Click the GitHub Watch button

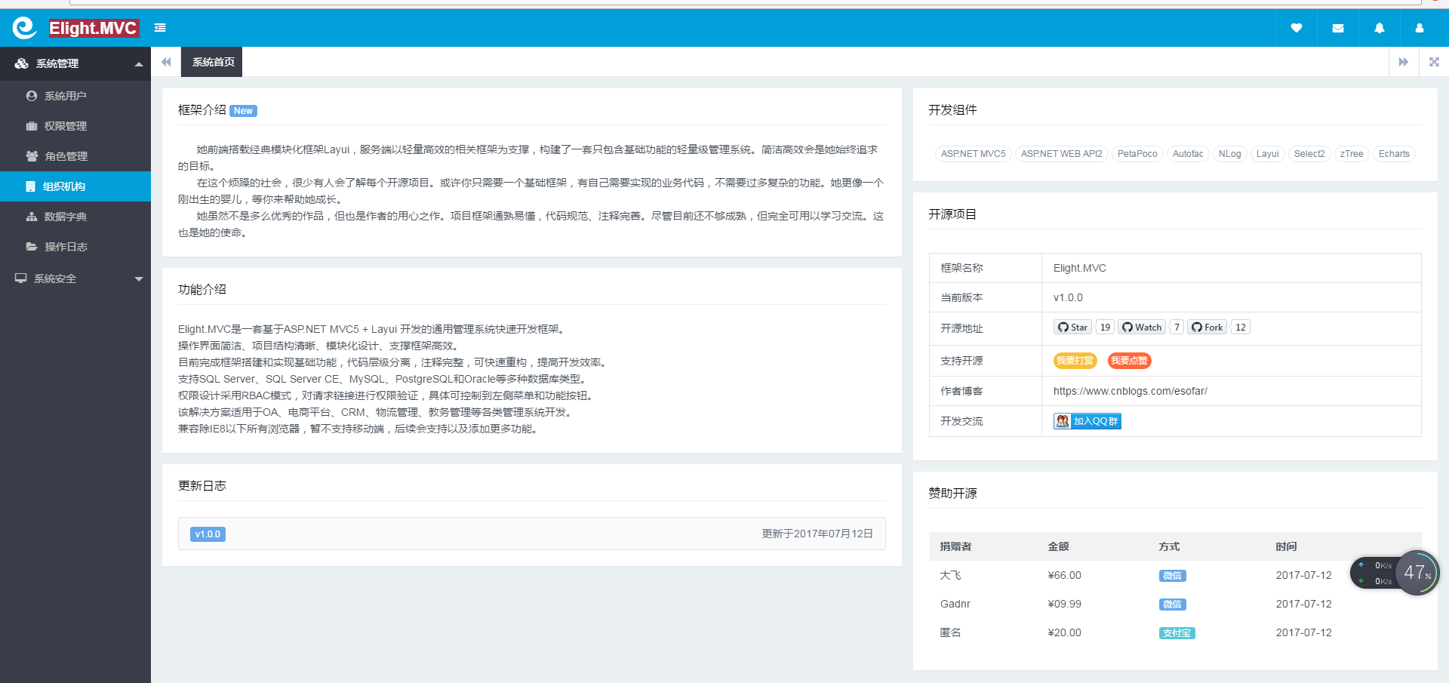(1142, 327)
